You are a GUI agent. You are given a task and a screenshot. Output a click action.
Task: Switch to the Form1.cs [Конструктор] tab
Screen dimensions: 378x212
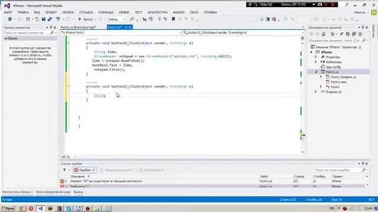pyautogui.click(x=78, y=27)
